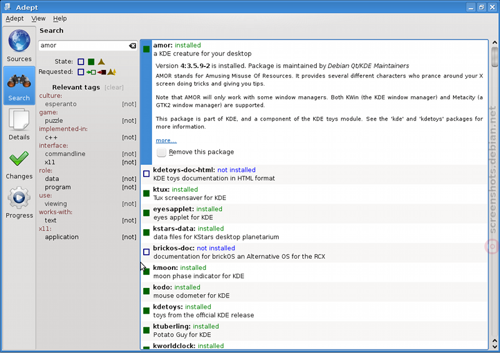Clear the search field text
Image resolution: width=500 pixels, height=353 pixels.
pyautogui.click(x=132, y=46)
